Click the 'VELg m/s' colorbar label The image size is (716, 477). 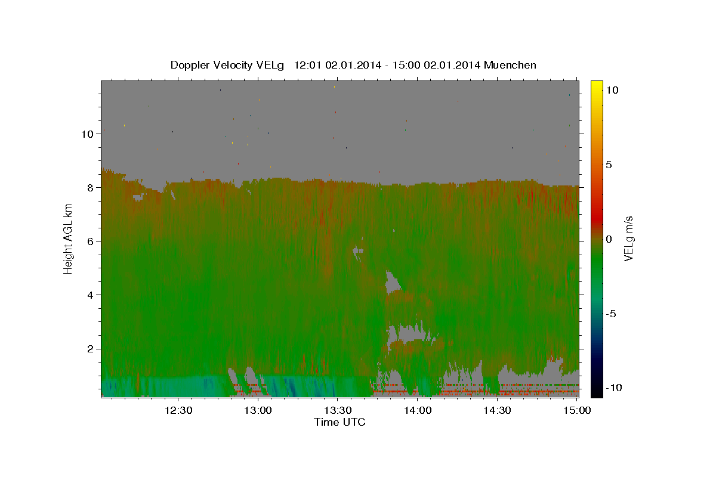point(628,239)
